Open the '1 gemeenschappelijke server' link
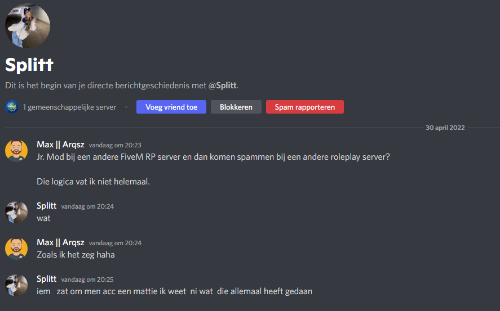 point(69,107)
